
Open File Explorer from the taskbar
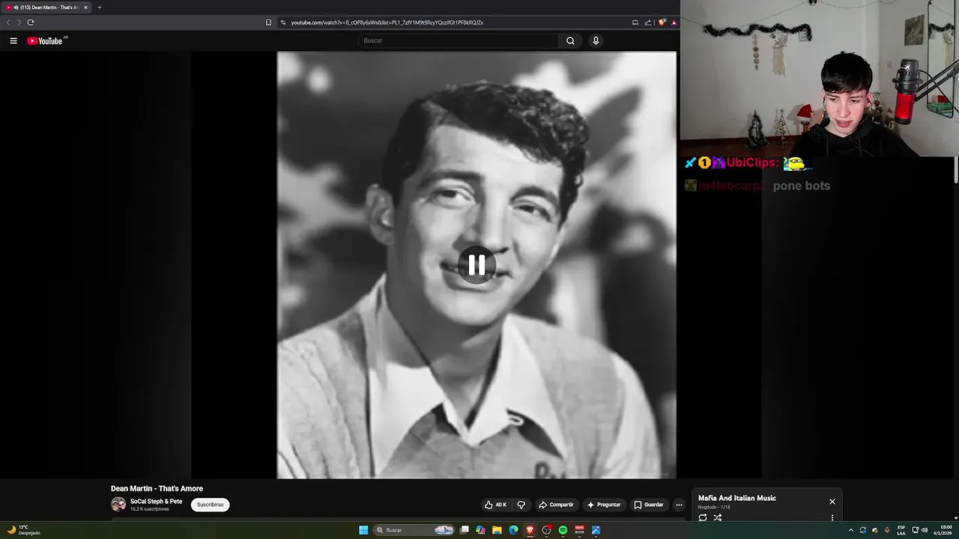(497, 530)
